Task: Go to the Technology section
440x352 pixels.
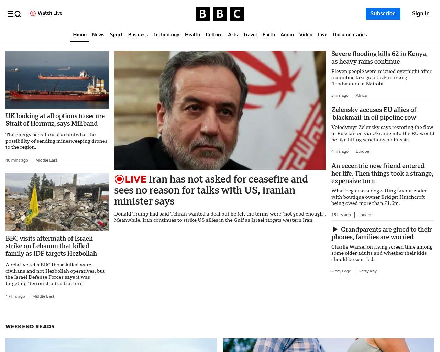Action: pos(166,35)
